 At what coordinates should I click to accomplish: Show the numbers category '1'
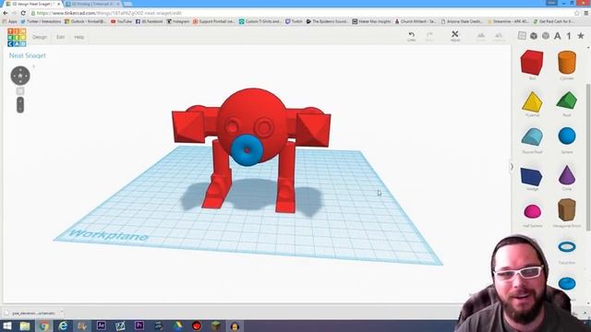pos(569,36)
